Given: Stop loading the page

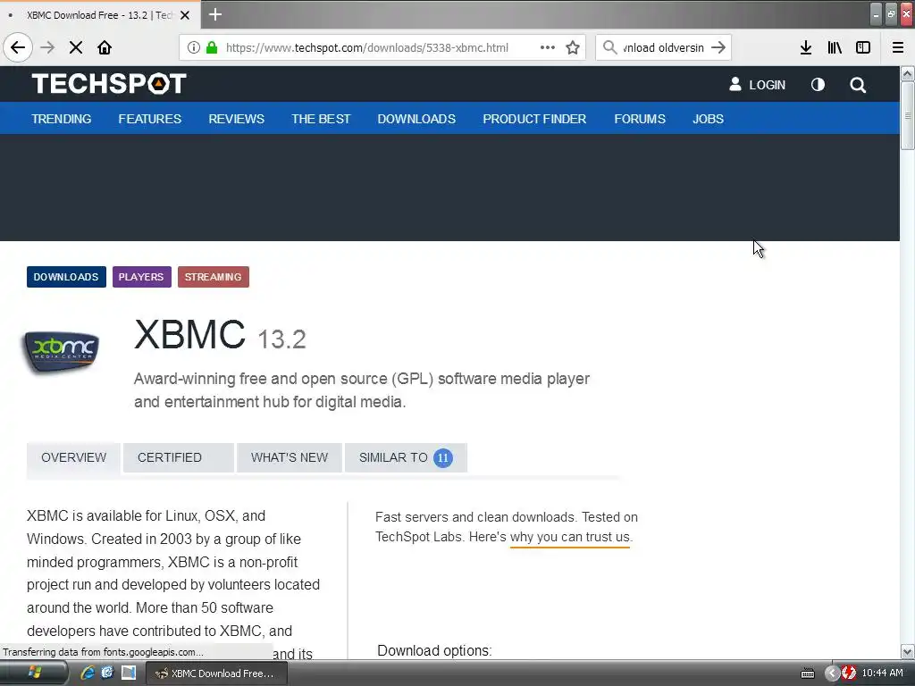Looking at the screenshot, I should (x=76, y=47).
